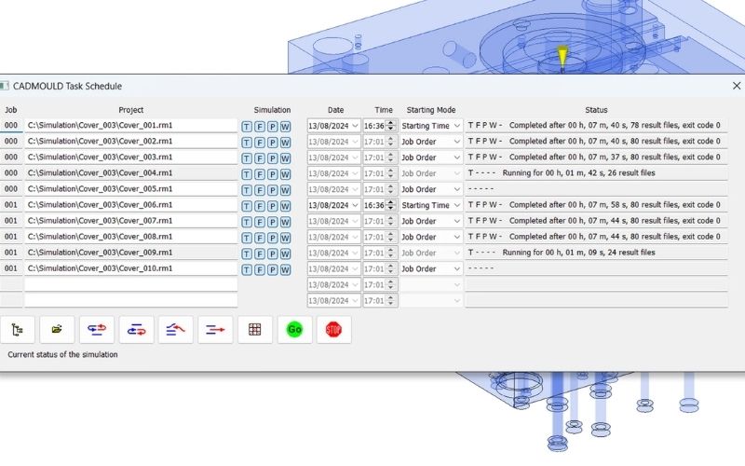Select project path Cover_009.rm1 field

[x=130, y=253]
